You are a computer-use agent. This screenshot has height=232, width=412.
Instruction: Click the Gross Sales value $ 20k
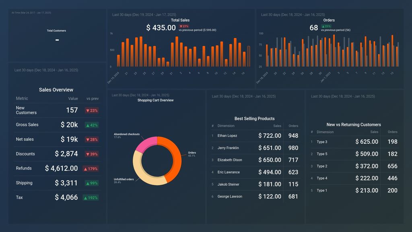(69, 125)
